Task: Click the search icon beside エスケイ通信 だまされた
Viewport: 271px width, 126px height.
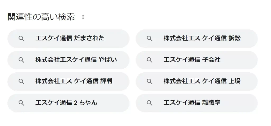Action: coord(21,39)
